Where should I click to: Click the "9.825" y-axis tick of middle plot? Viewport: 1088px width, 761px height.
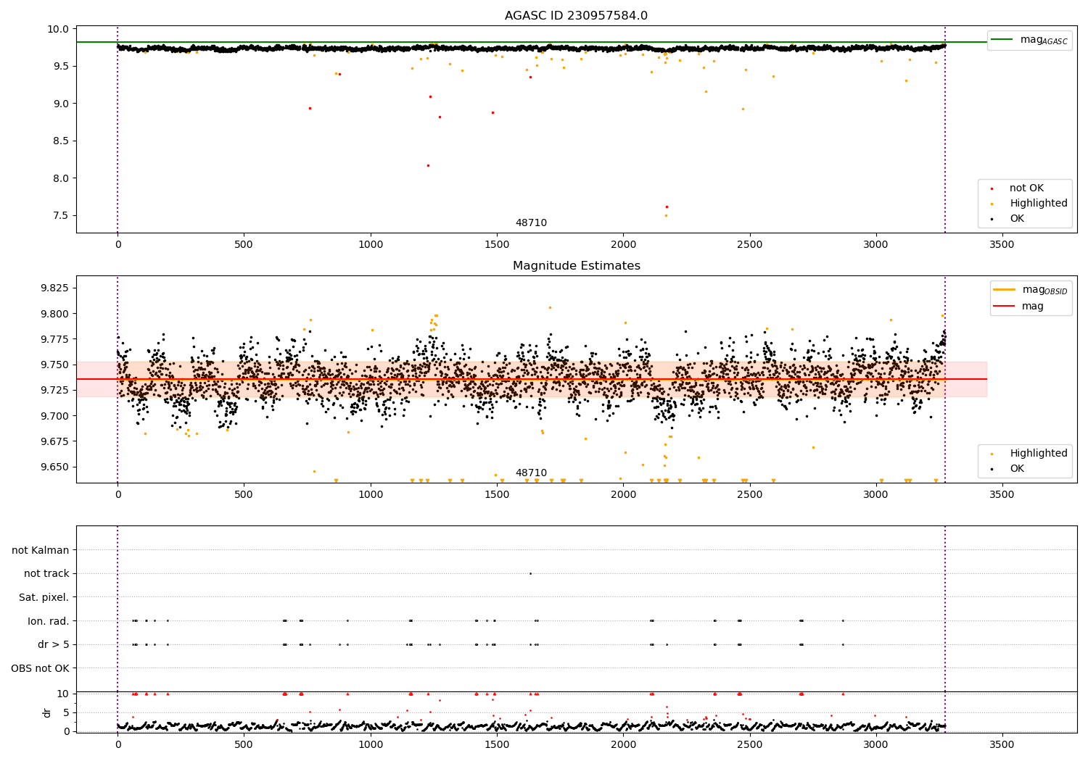tap(55, 288)
